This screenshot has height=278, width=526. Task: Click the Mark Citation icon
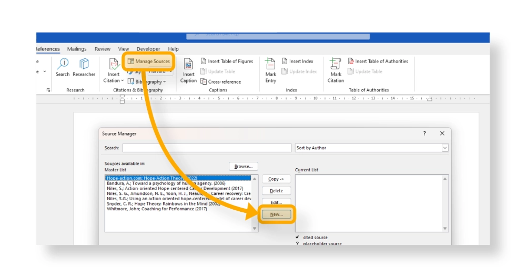click(x=336, y=70)
